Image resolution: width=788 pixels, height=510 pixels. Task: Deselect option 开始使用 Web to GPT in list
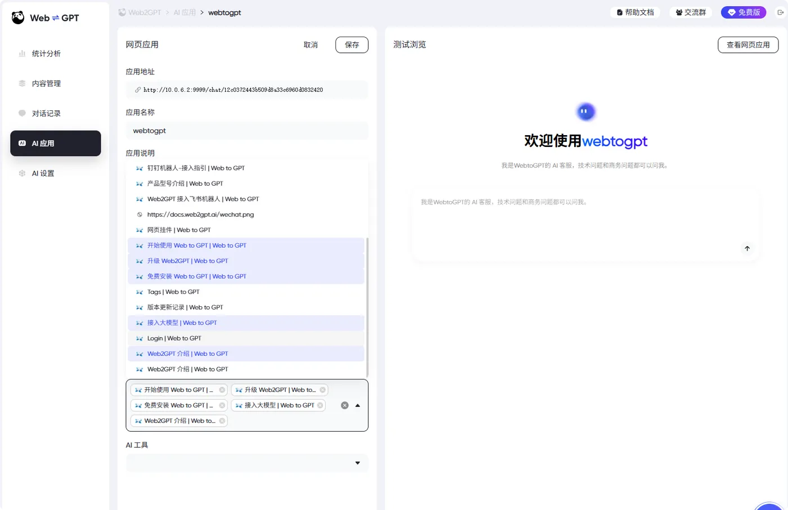pos(246,245)
